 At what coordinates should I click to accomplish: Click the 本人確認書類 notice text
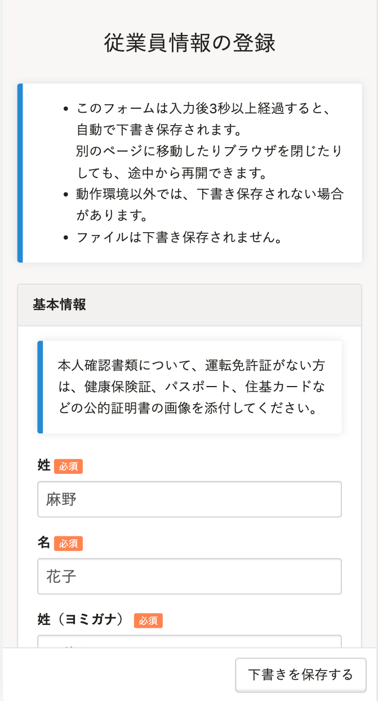point(192,387)
